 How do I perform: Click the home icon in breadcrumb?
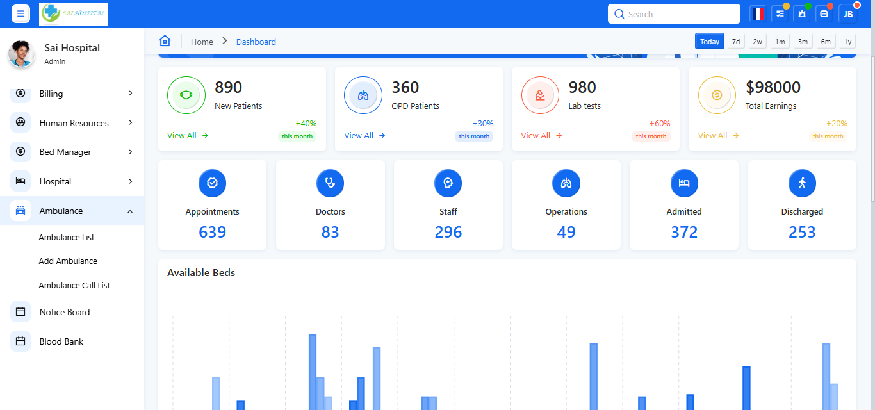click(x=165, y=42)
